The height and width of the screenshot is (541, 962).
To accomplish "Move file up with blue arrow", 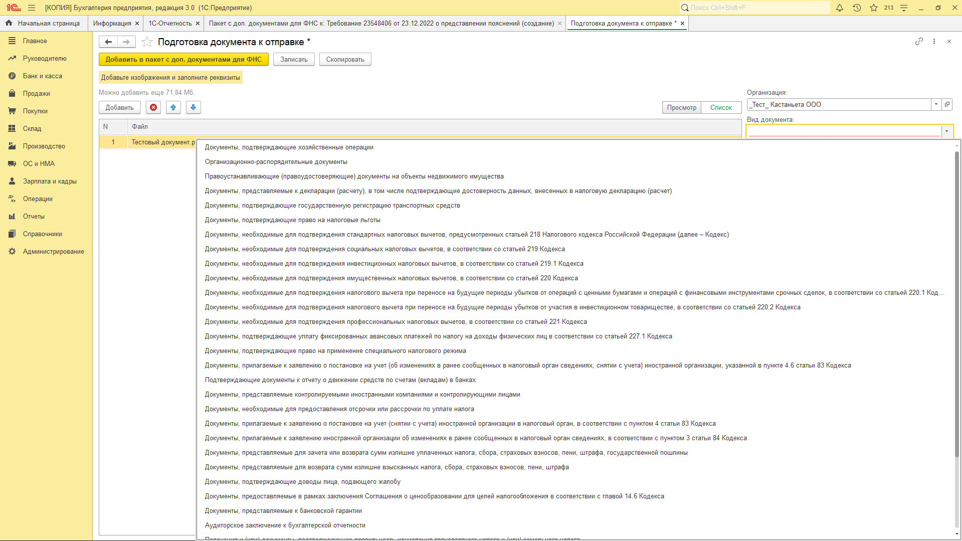I will coord(173,107).
